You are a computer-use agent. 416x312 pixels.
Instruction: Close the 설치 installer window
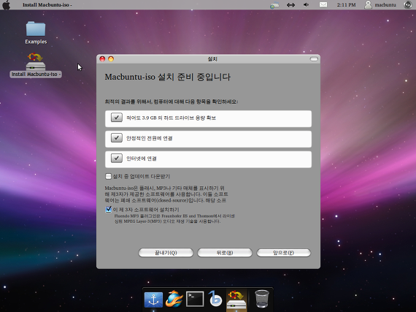tap(102, 59)
